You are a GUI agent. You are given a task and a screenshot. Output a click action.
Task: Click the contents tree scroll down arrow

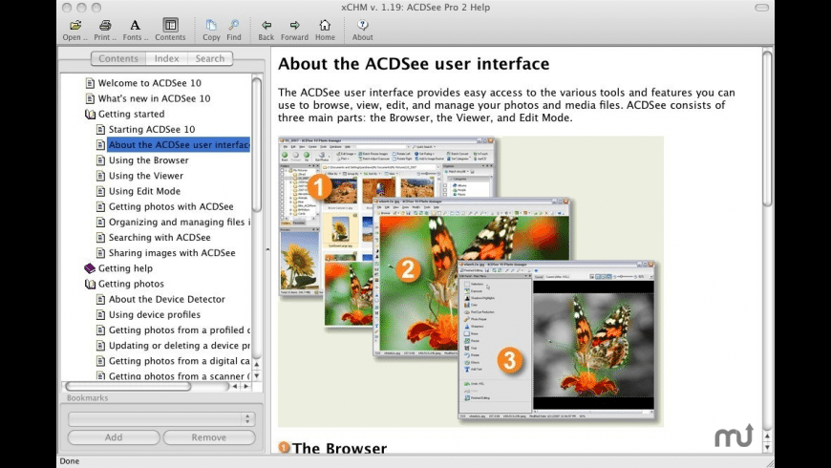tap(257, 375)
